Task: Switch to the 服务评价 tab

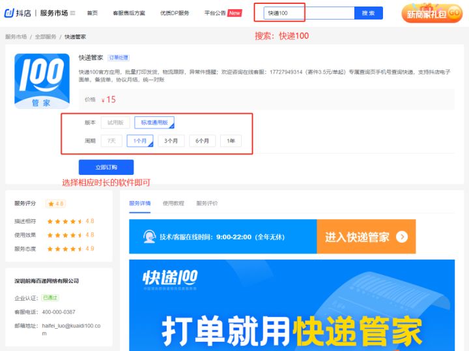Action: [x=207, y=204]
